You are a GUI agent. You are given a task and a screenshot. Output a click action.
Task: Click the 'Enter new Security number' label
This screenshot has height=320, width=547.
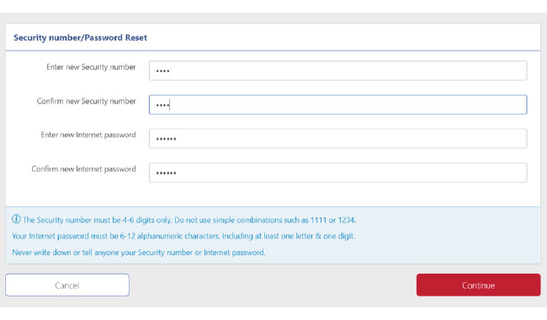pyautogui.click(x=91, y=67)
